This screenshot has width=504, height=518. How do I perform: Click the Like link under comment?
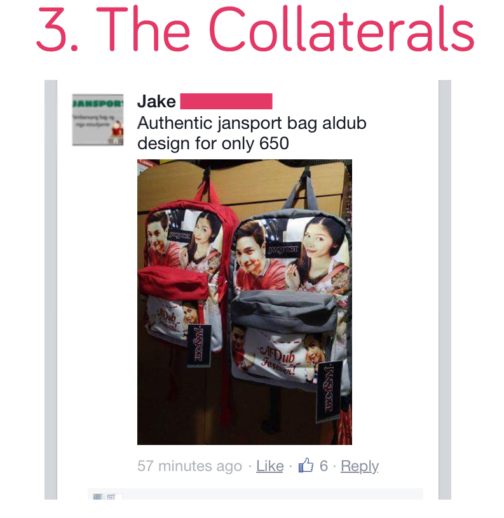(x=270, y=466)
